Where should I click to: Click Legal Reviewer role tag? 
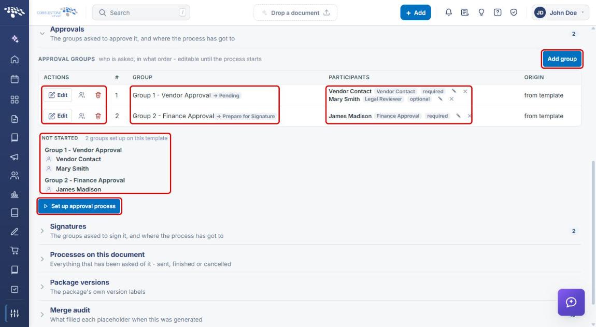click(383, 99)
